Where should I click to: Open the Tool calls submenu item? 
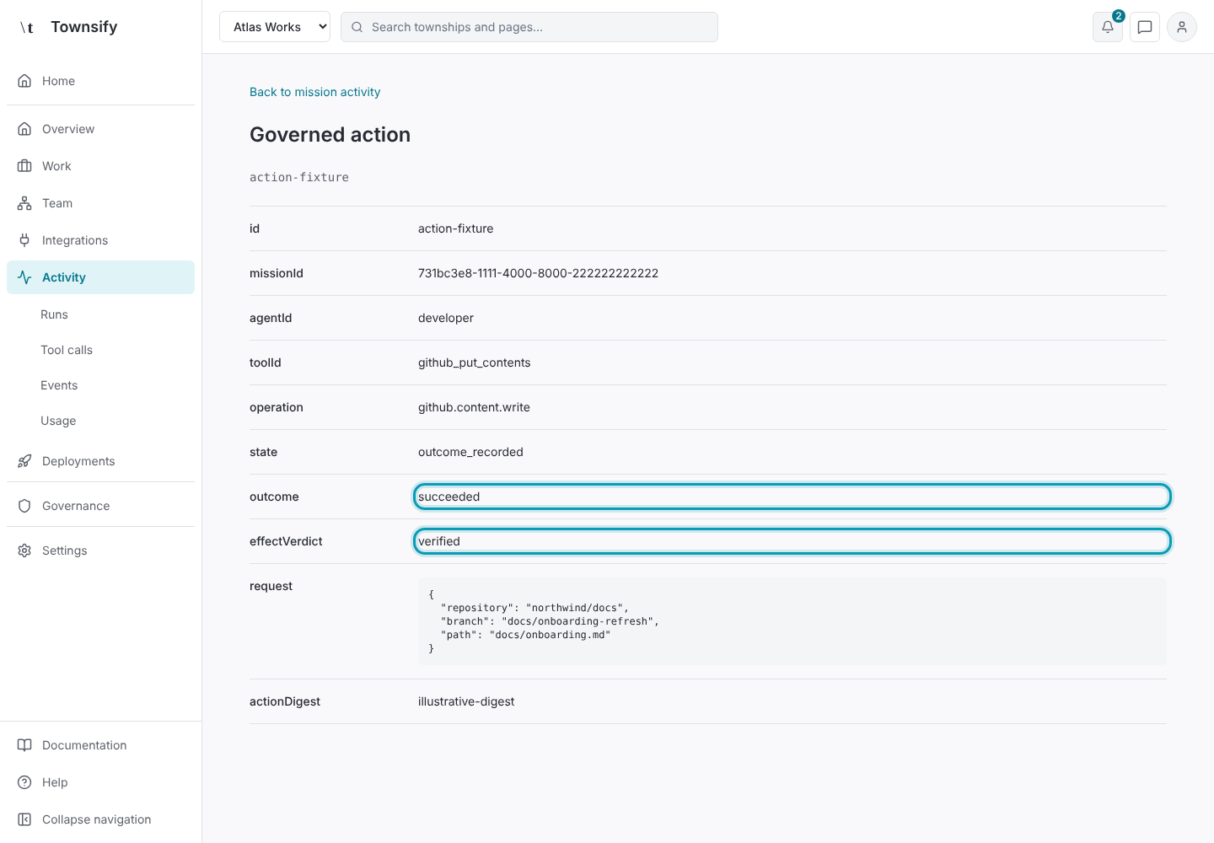(67, 350)
